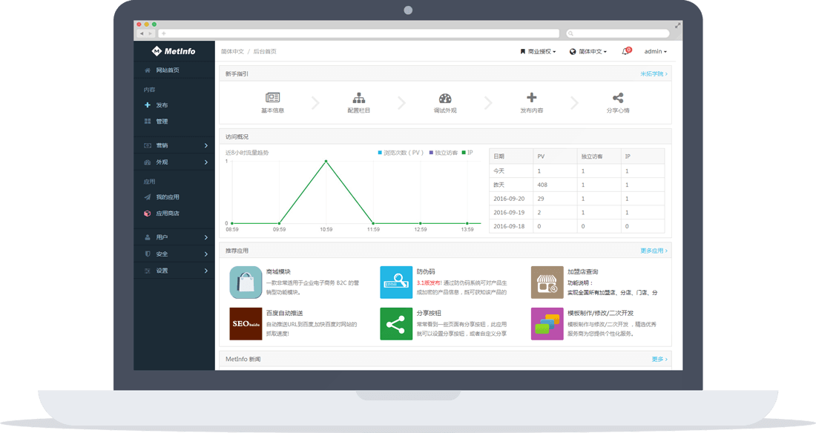Click the 调试外观 palette icon
The height and width of the screenshot is (433, 816).
445,98
